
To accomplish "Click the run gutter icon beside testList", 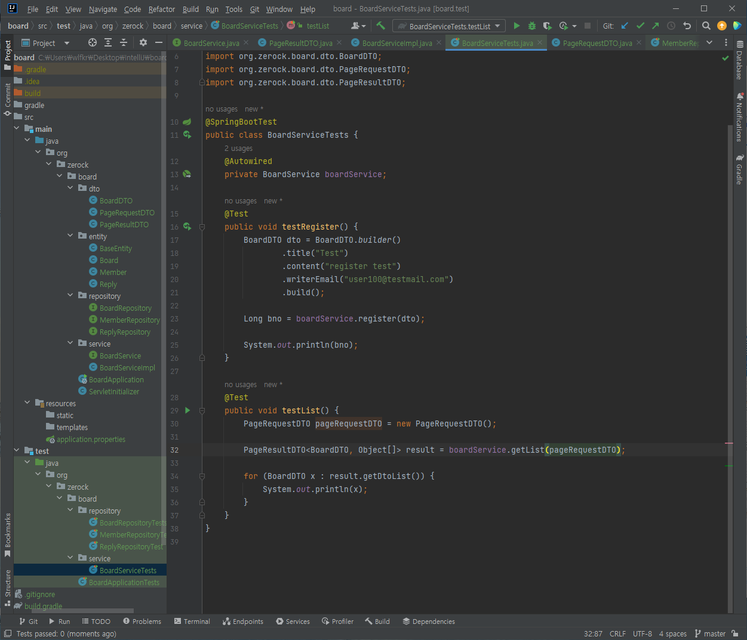I will pyautogui.click(x=187, y=410).
